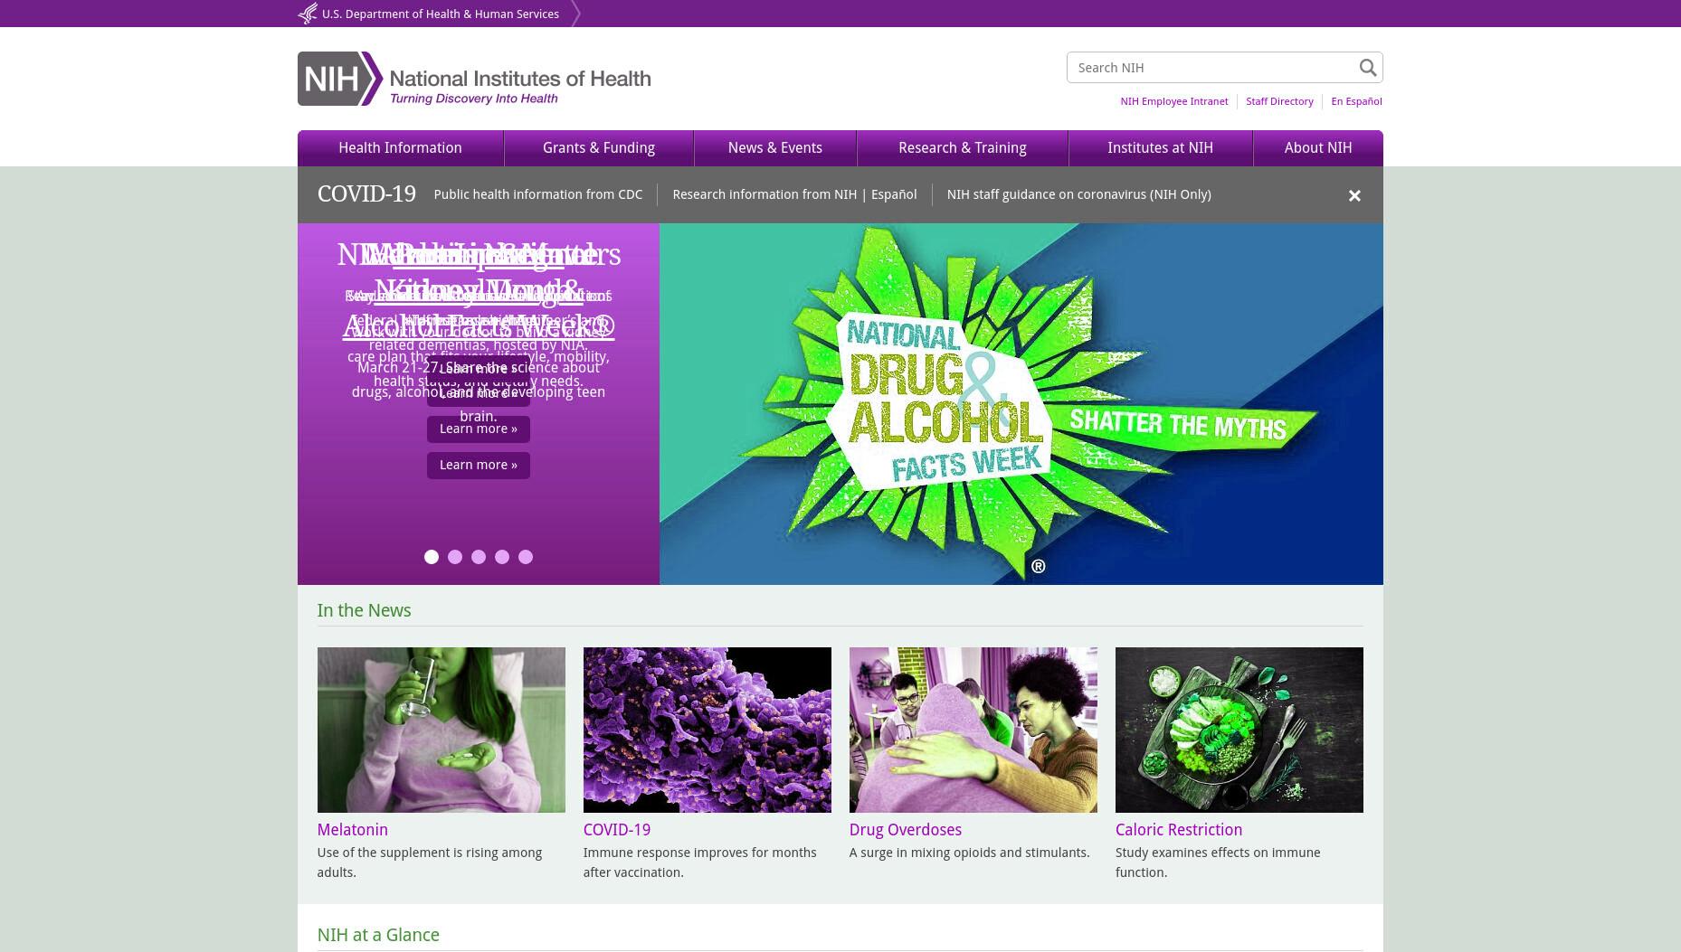The width and height of the screenshot is (1681, 952).
Task: Select the fifth carousel dot
Action: click(x=526, y=557)
